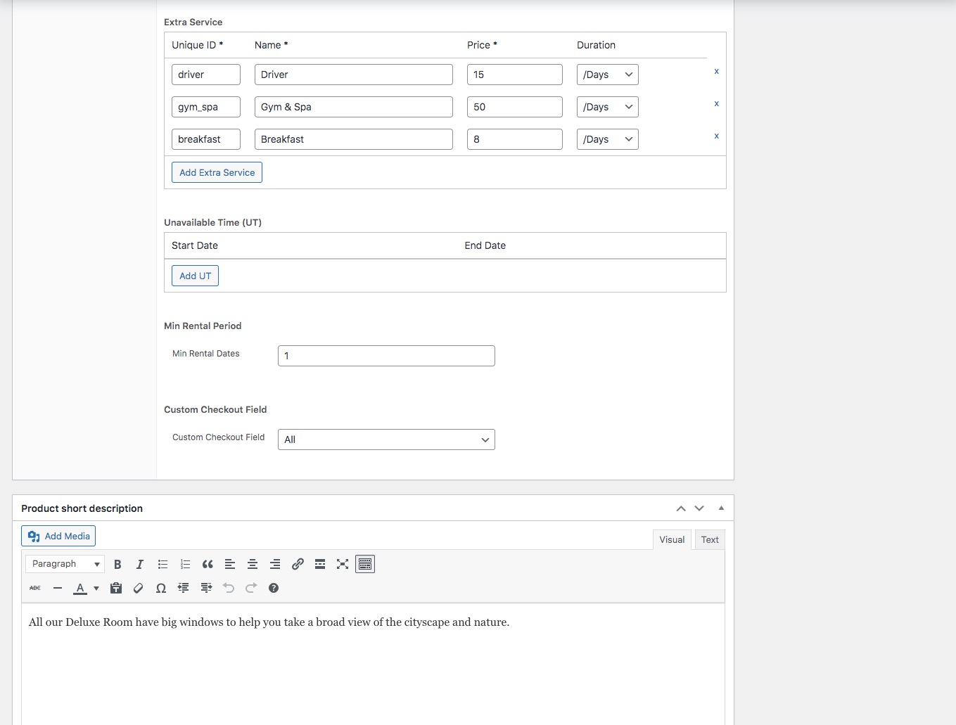Toggle italic formatting in editor toolbar
956x725 pixels.
(x=140, y=564)
